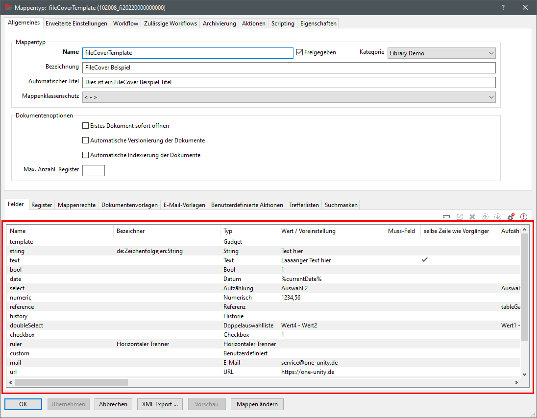537x418 pixels.
Task: Enable Automatische Indexierung der Dokumente
Action: [86, 155]
